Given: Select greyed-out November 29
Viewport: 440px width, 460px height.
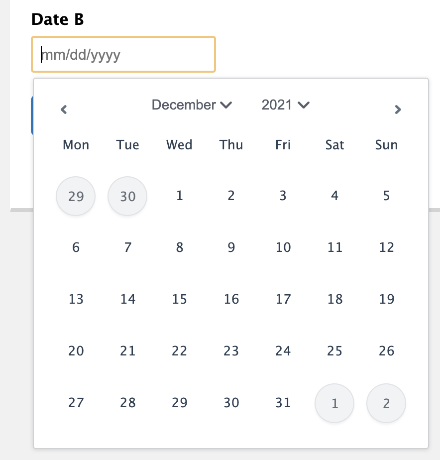Looking at the screenshot, I should pos(76,196).
